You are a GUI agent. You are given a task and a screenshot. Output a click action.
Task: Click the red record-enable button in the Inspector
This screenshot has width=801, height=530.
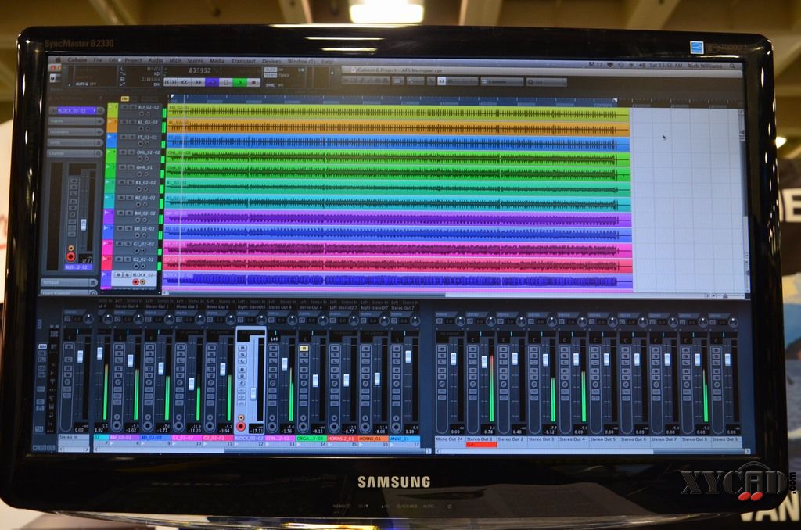tap(71, 256)
